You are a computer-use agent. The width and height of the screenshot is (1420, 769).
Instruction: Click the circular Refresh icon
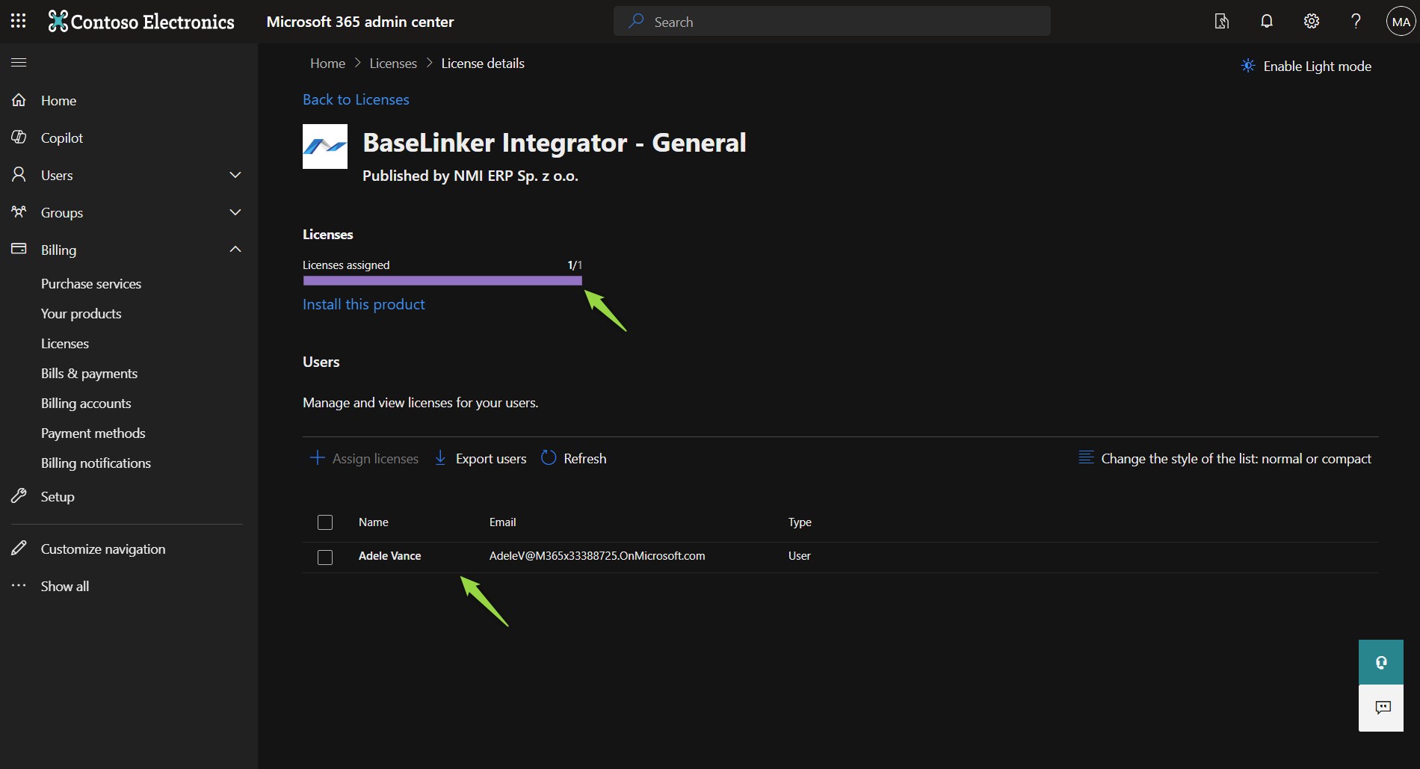click(549, 457)
